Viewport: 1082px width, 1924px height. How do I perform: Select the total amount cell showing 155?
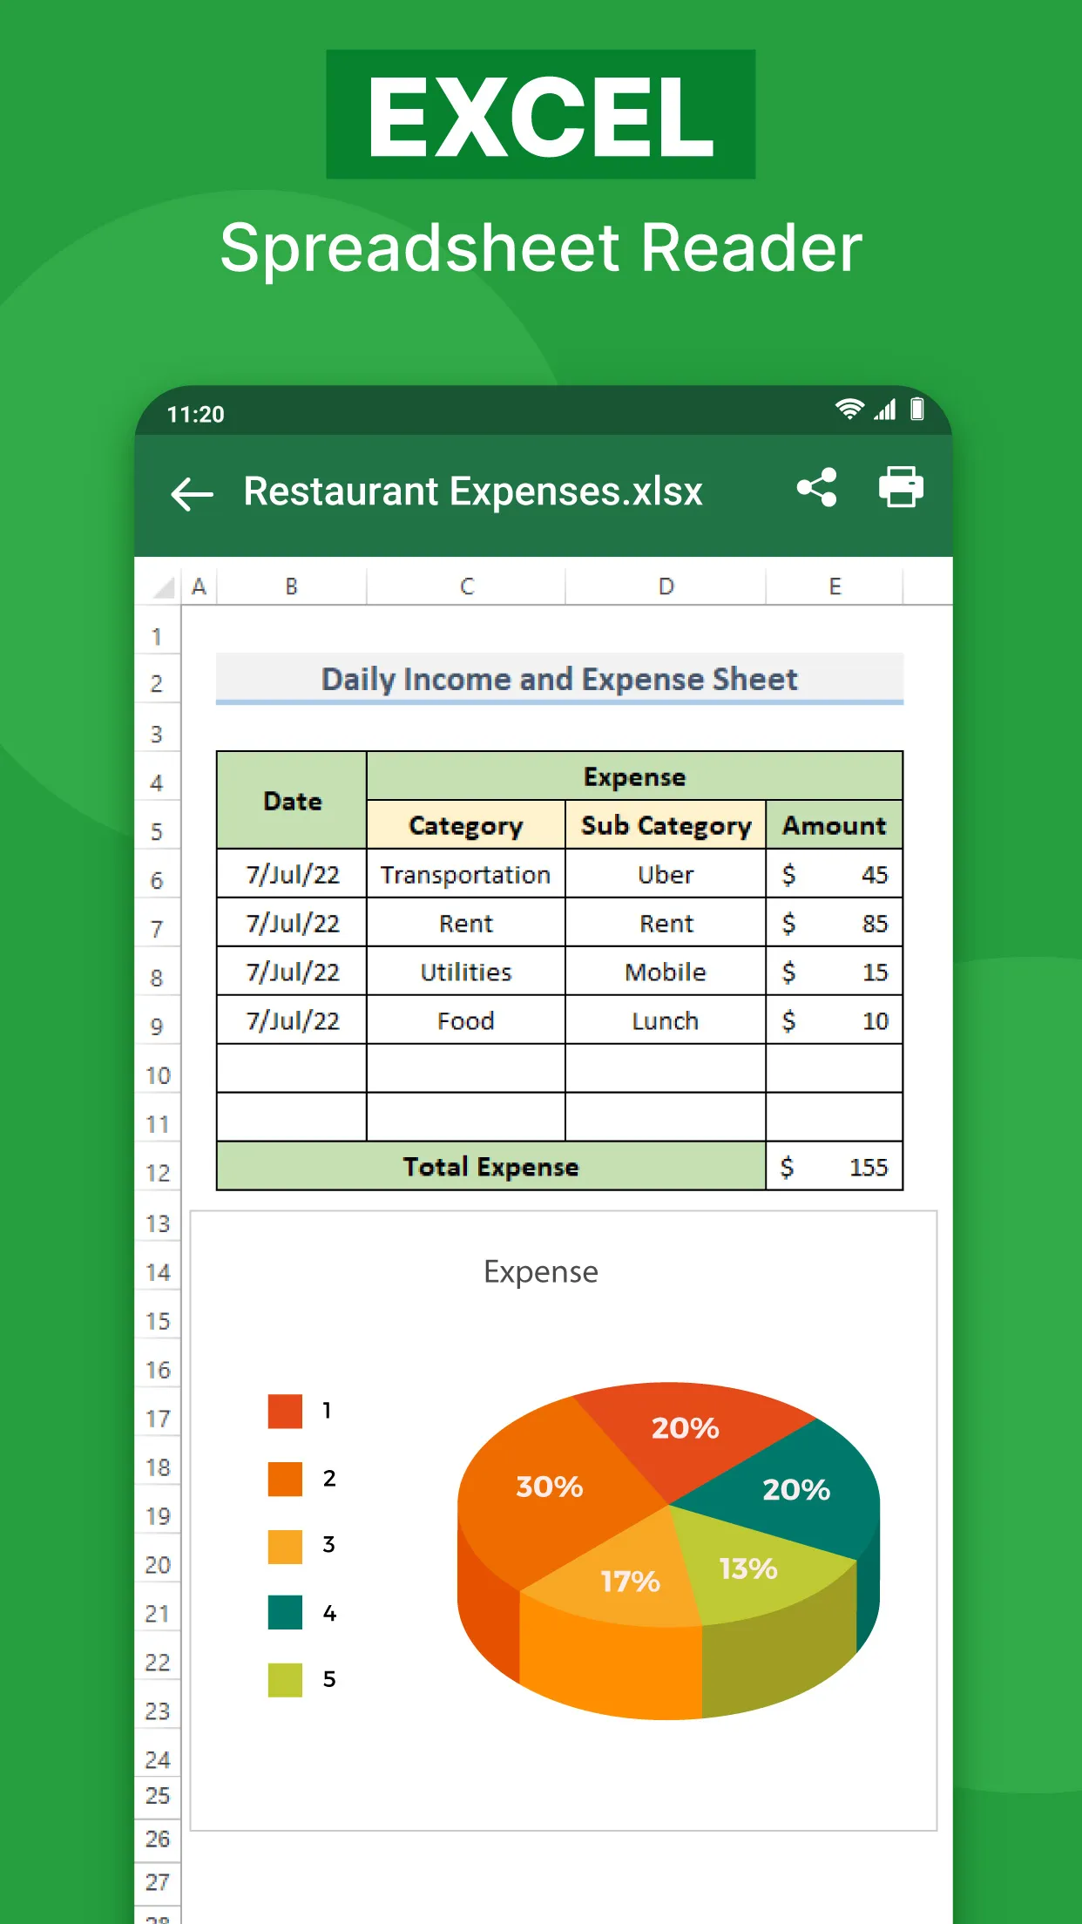(x=834, y=1167)
